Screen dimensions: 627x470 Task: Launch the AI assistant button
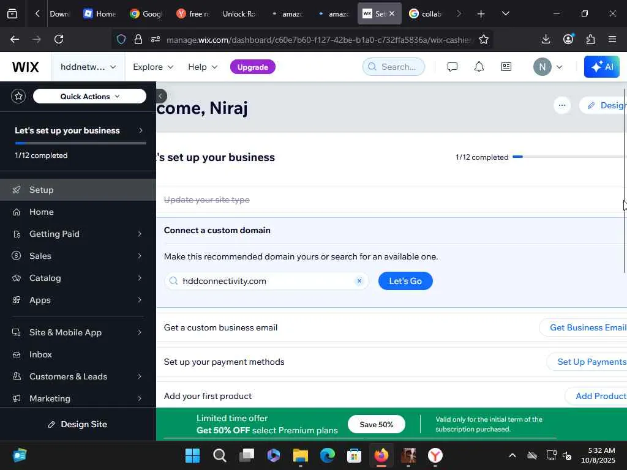coord(602,67)
